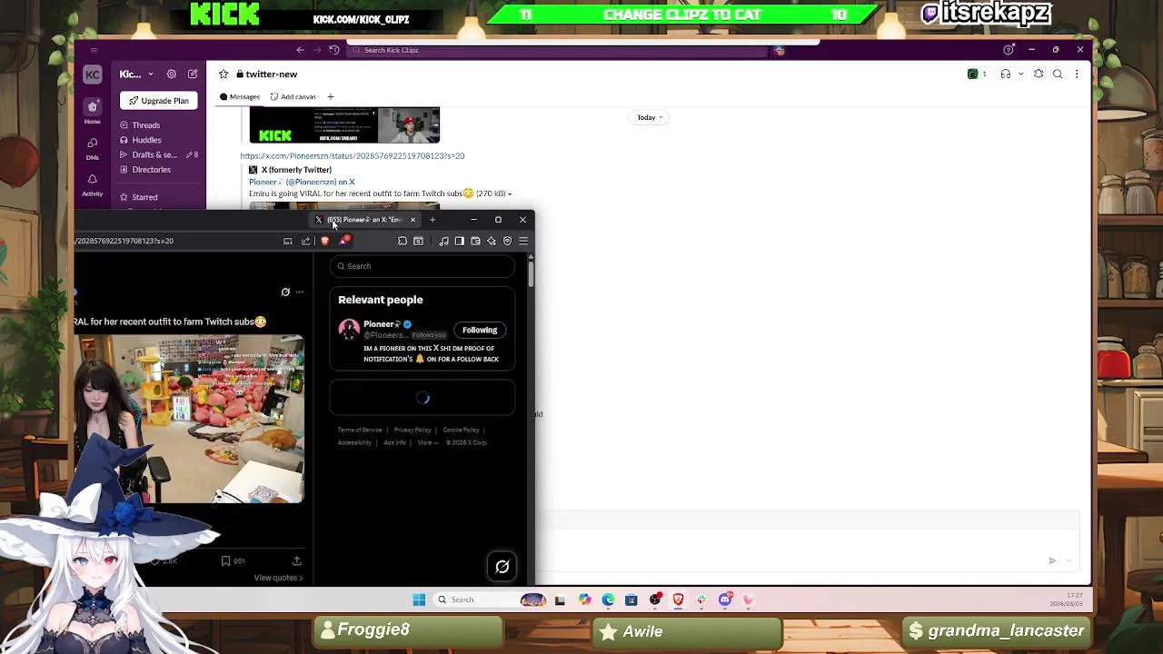Search within the twitter-new channel

pyautogui.click(x=1058, y=74)
